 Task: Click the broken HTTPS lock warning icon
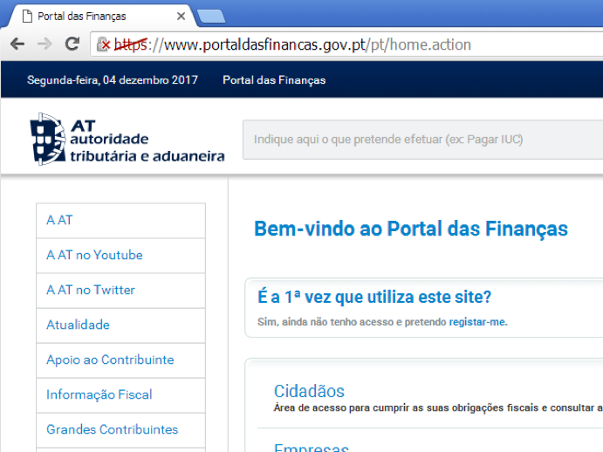[103, 45]
